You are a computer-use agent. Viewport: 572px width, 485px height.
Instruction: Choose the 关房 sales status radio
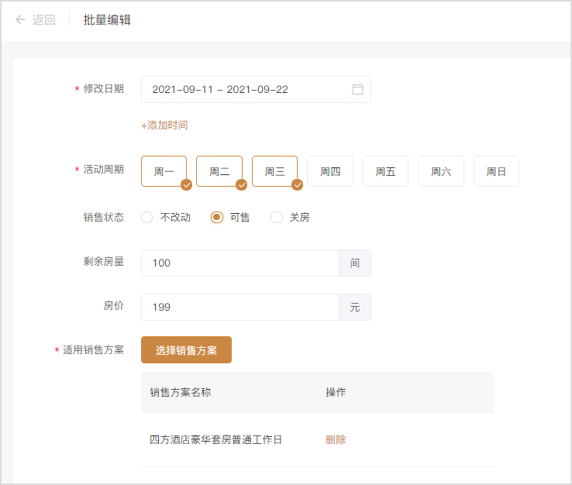(277, 218)
